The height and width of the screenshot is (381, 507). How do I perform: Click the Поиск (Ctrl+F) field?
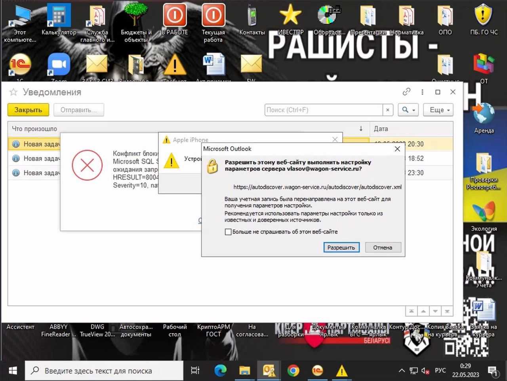(324, 110)
